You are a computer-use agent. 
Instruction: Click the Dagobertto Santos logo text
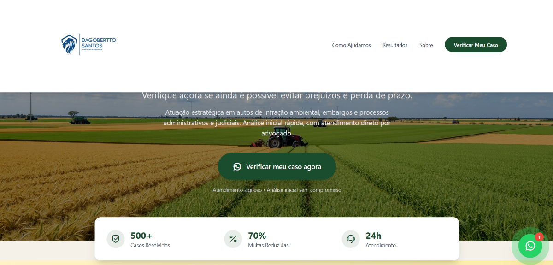point(98,43)
